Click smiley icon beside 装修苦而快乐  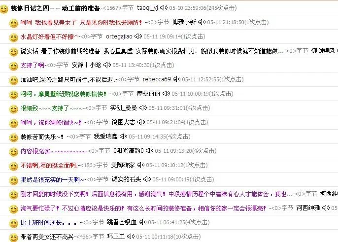13,138
